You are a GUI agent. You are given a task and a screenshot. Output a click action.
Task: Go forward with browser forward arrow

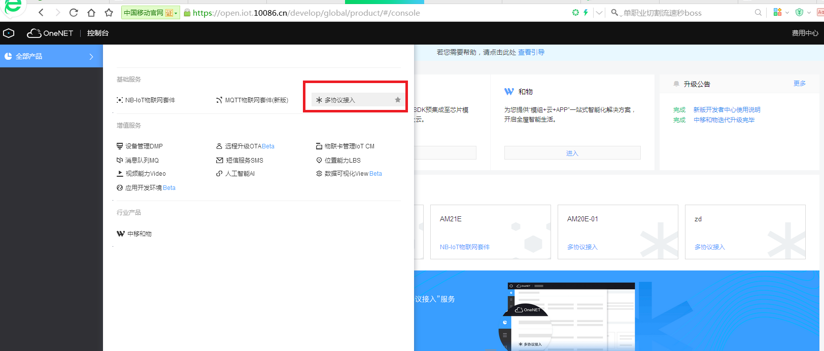tap(57, 13)
